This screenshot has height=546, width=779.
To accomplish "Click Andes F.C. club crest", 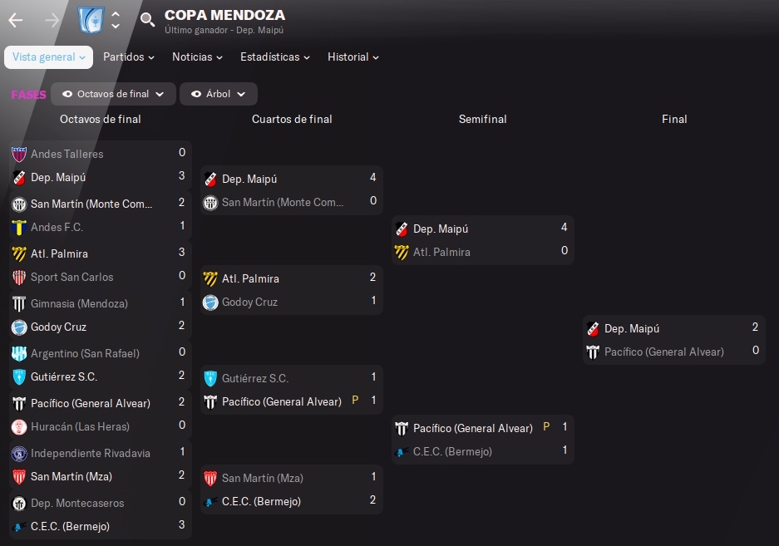I will 19,227.
